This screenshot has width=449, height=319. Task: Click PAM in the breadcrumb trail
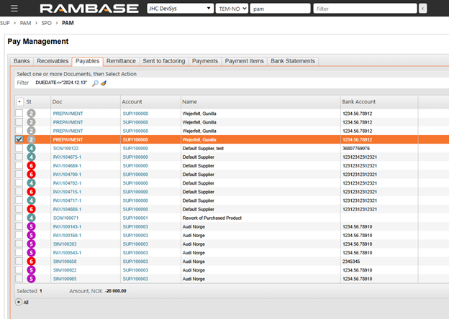68,24
